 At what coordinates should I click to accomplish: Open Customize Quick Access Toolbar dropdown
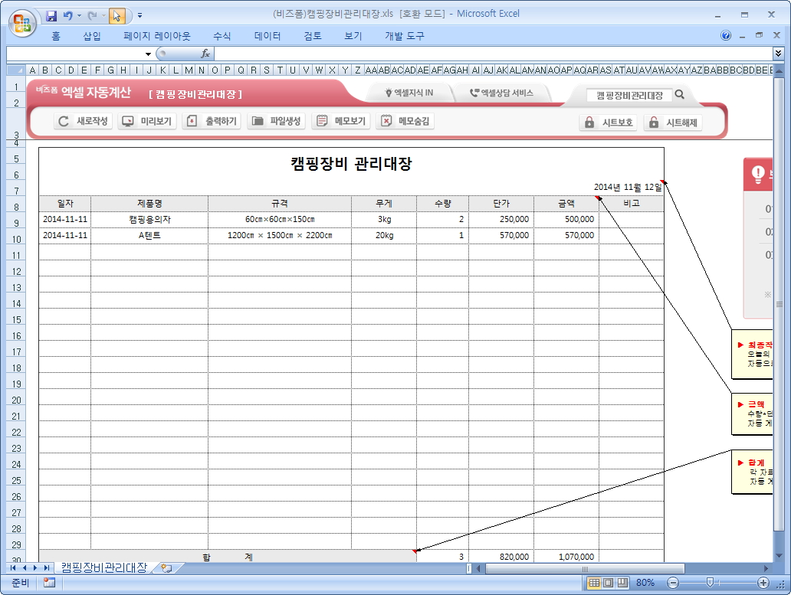(139, 15)
